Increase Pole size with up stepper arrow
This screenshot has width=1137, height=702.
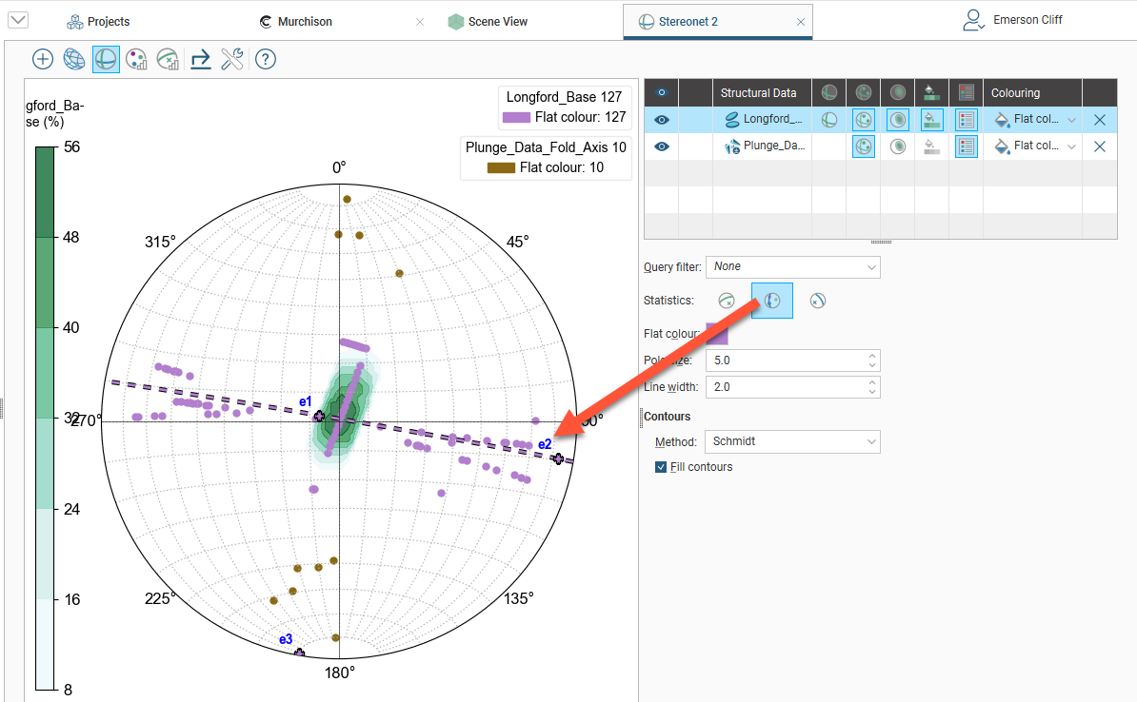(872, 355)
